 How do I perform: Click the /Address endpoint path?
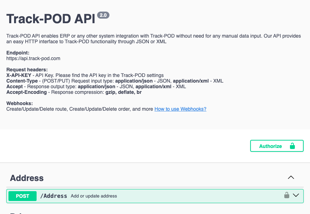click(x=53, y=196)
